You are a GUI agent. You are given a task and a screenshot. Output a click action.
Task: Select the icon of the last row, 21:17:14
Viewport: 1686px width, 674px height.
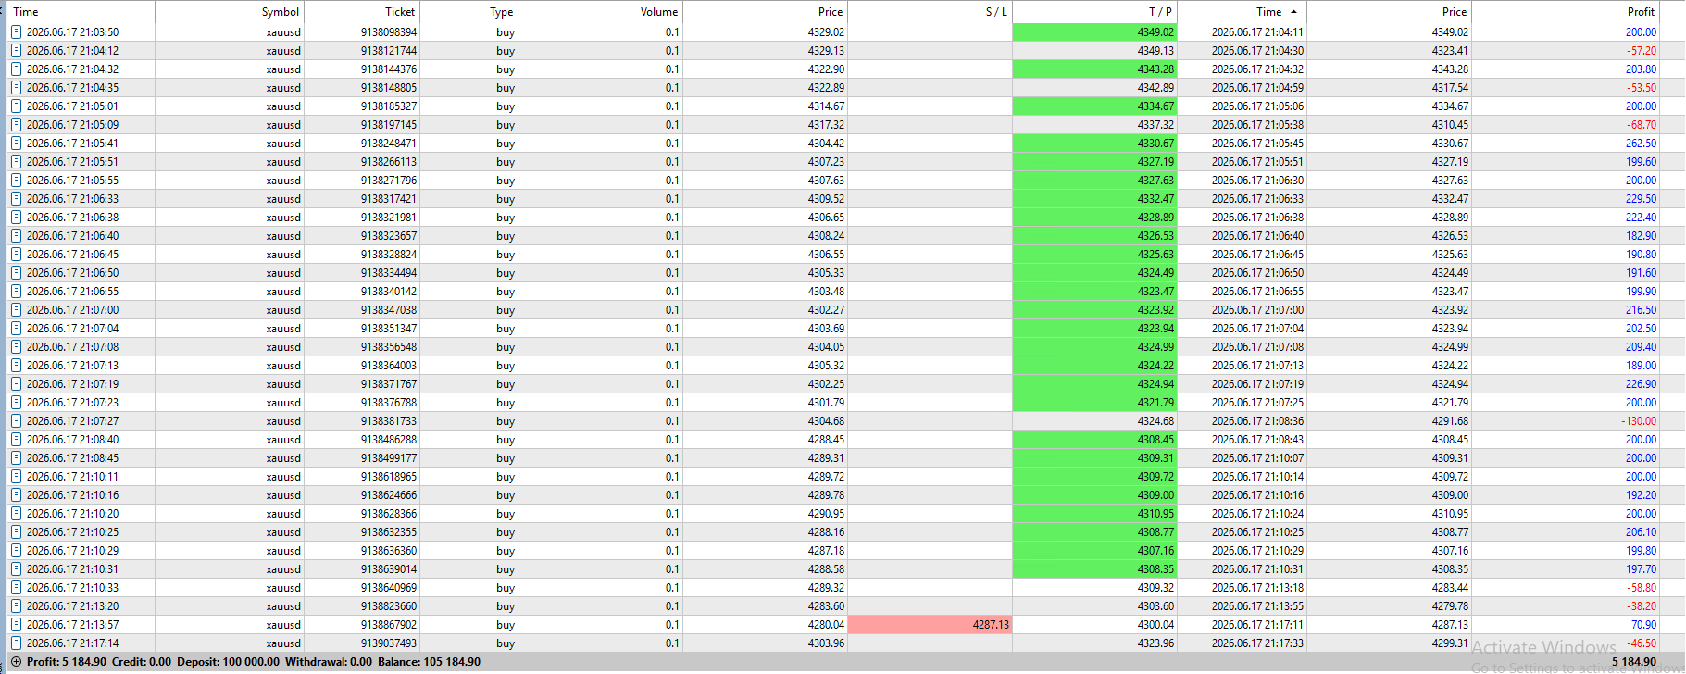(x=16, y=643)
